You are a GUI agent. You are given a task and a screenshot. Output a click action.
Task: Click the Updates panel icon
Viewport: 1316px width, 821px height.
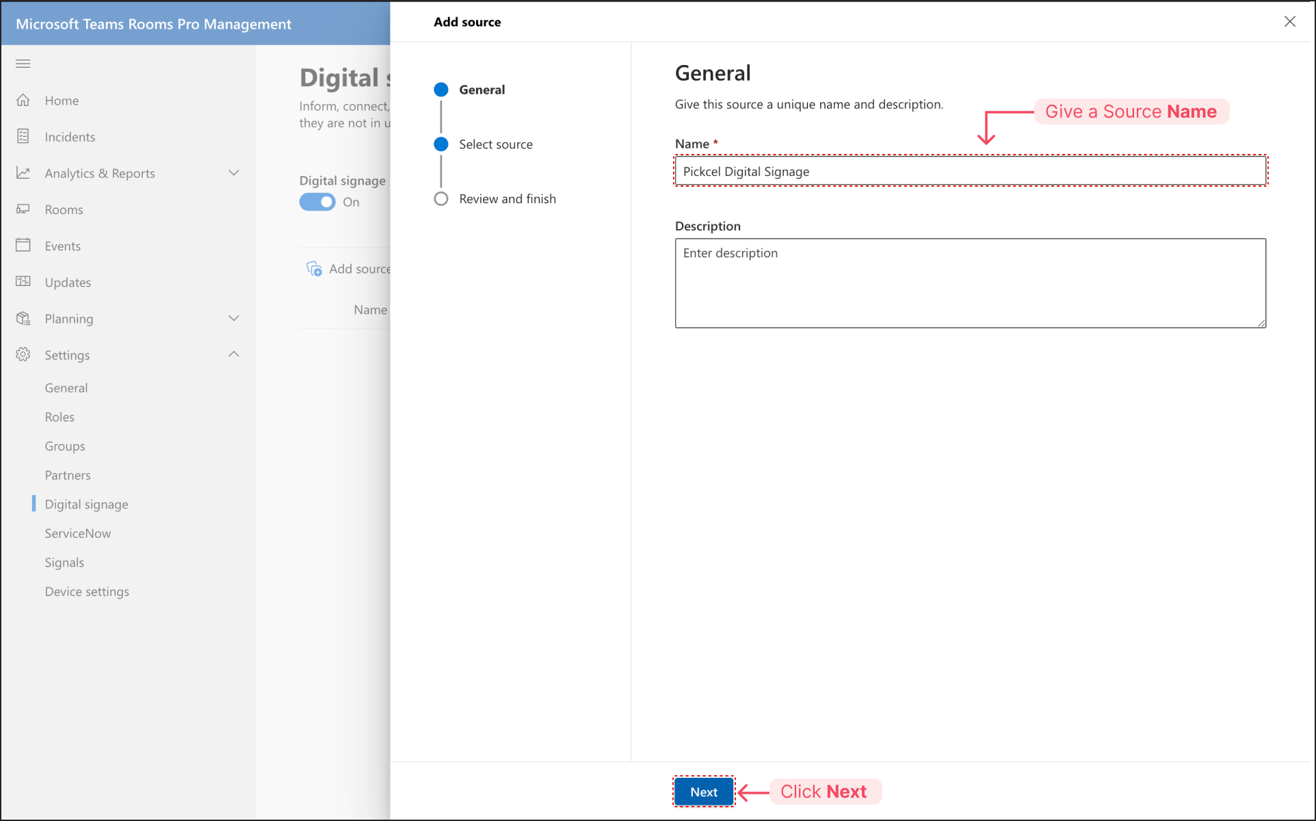23,282
